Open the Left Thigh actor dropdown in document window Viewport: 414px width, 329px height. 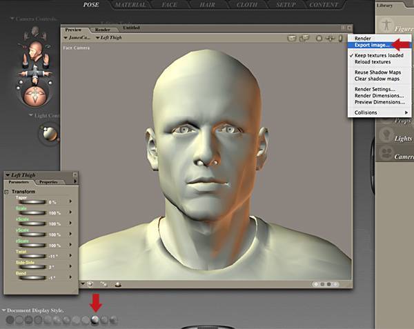click(x=108, y=38)
